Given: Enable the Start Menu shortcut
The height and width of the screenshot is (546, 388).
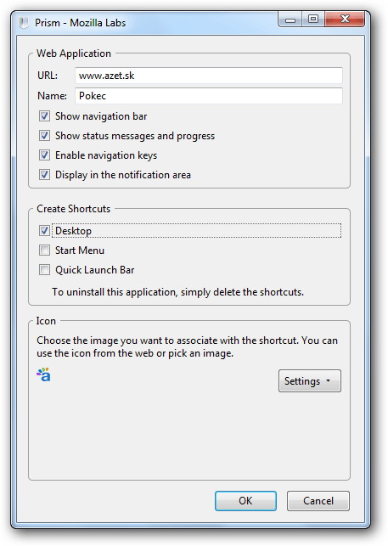Looking at the screenshot, I should point(44,250).
